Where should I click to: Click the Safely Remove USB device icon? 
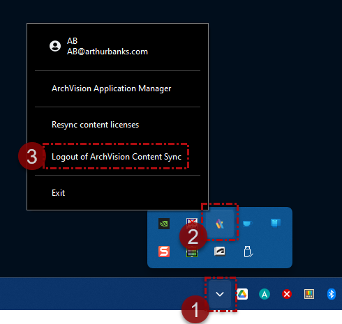pyautogui.click(x=248, y=252)
